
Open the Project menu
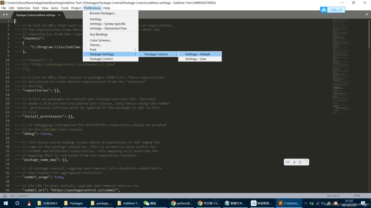coord(76,8)
